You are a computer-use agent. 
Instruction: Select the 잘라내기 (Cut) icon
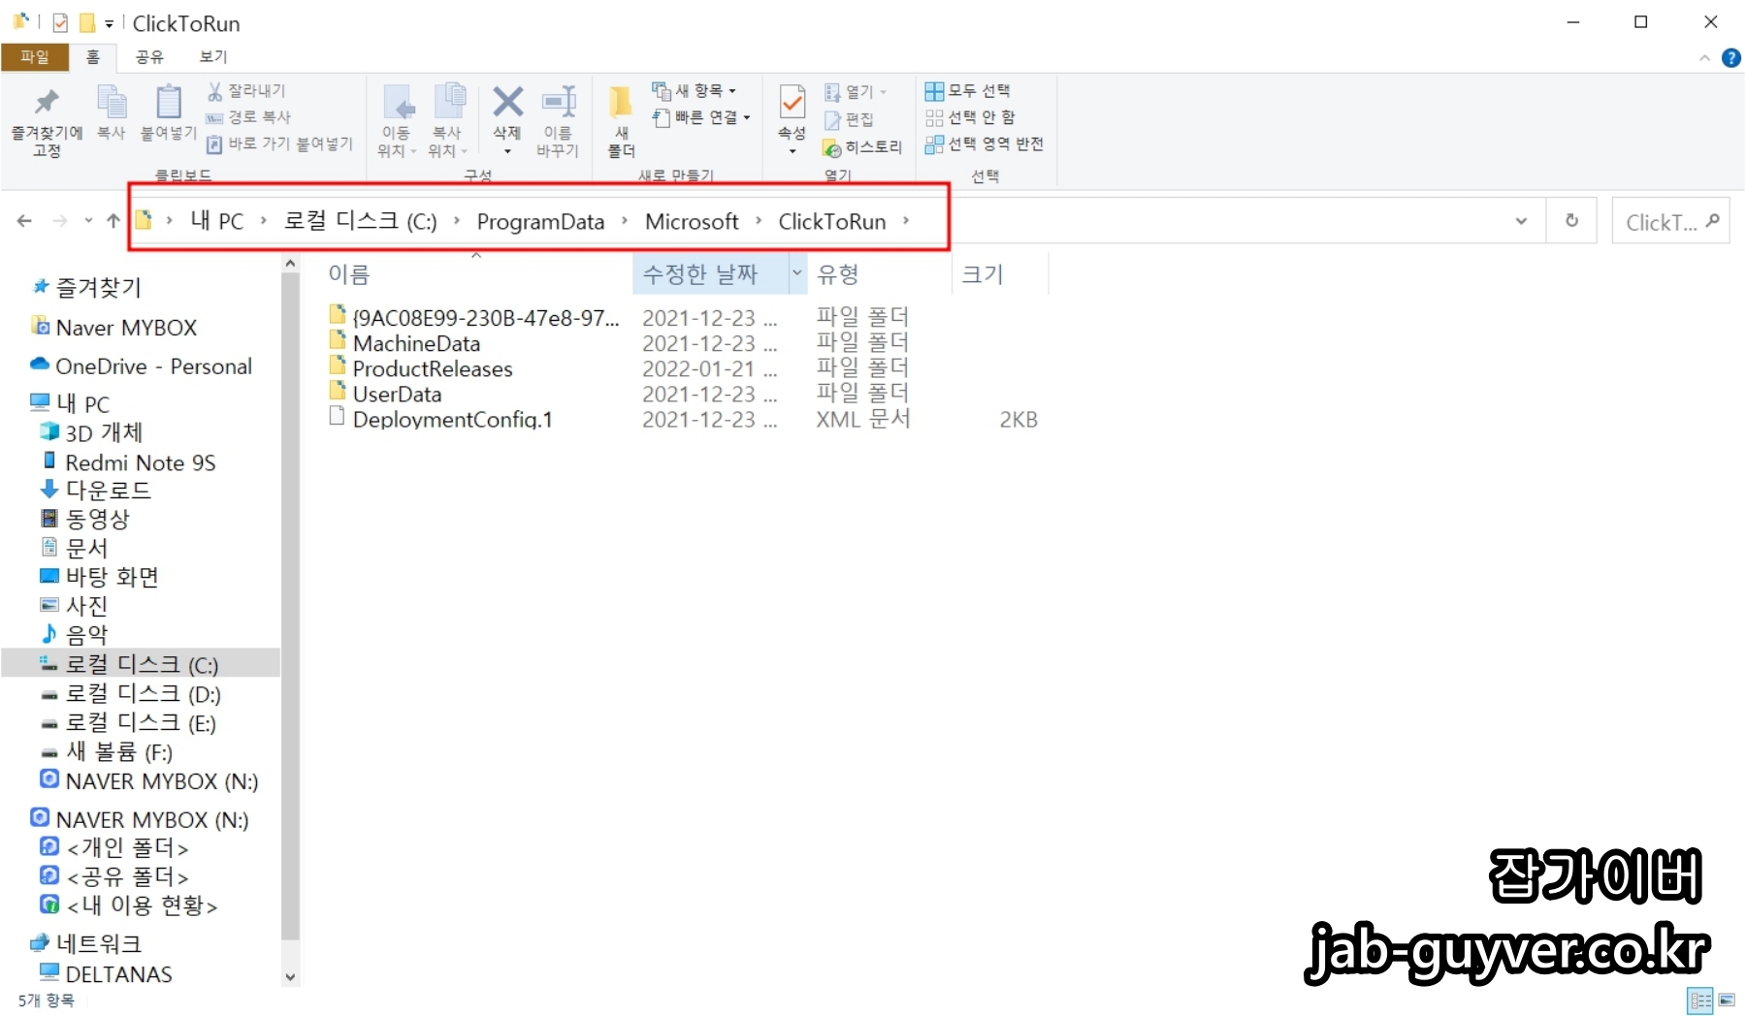coord(213,89)
